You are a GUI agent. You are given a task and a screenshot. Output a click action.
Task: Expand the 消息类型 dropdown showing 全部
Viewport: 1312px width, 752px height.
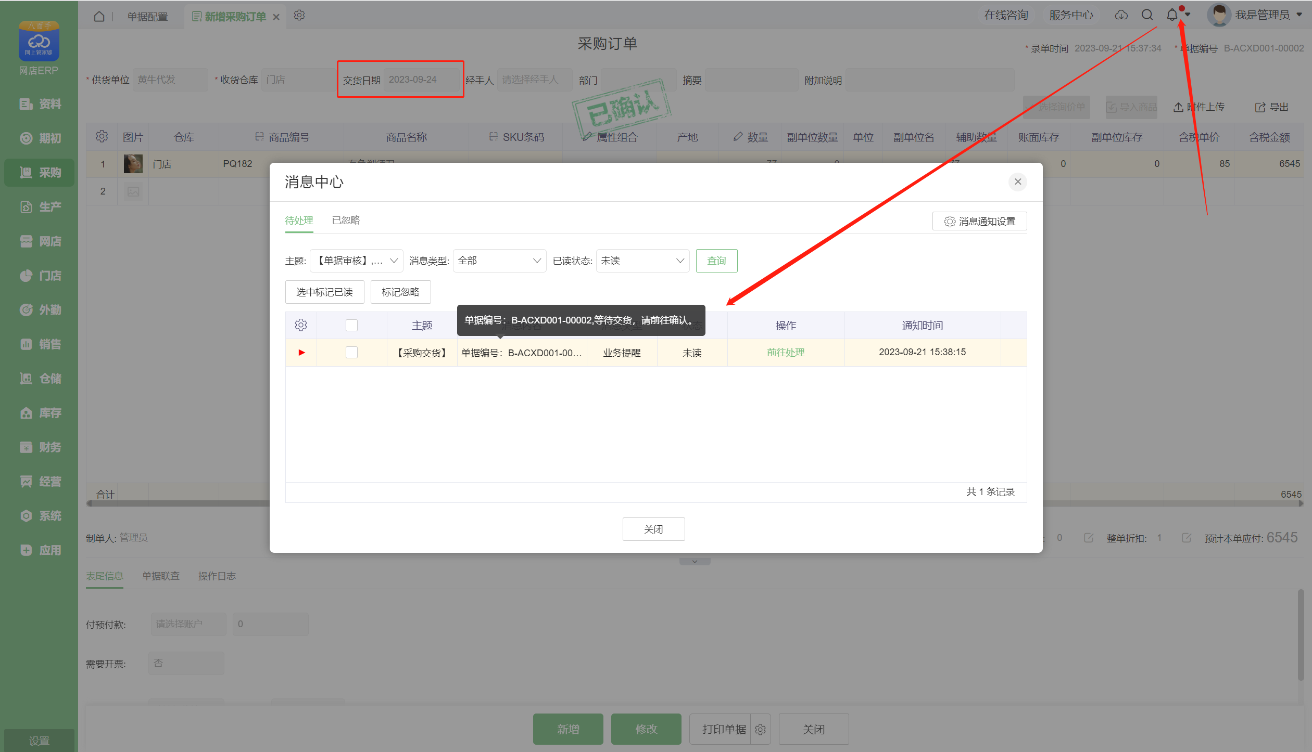pos(499,261)
